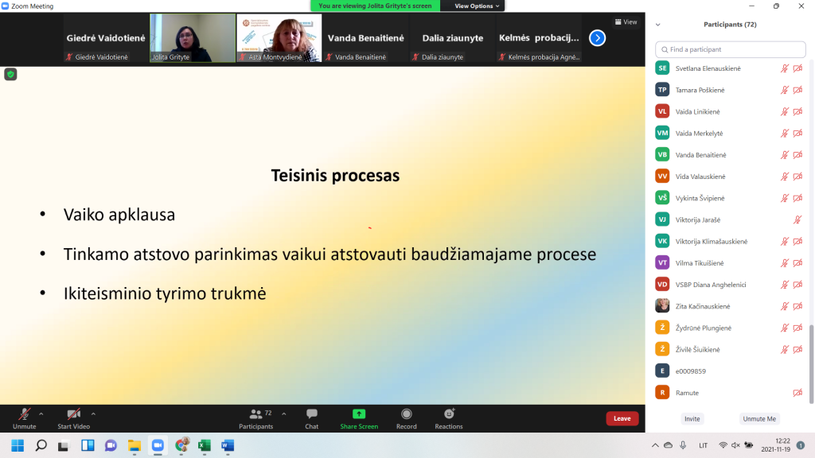Click video-off icon for Vaida Merkelytė
This screenshot has width=815, height=458.
pos(797,133)
